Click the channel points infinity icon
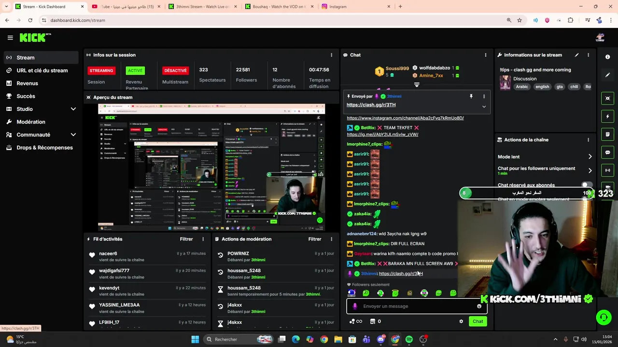Screen dimensions: 618x347 [356, 321]
